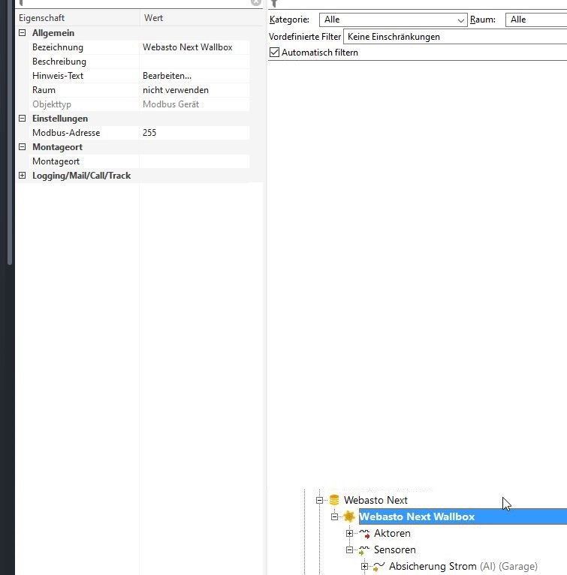Select Absicherung Strom (AI) (Garage)
Image resolution: width=567 pixels, height=575 pixels.
[x=463, y=566]
